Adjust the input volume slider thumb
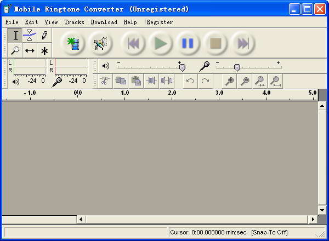 point(237,67)
